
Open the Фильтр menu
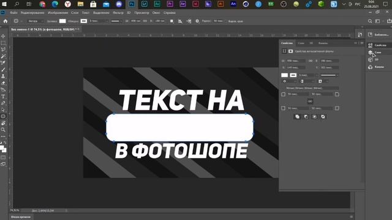pyautogui.click(x=118, y=13)
